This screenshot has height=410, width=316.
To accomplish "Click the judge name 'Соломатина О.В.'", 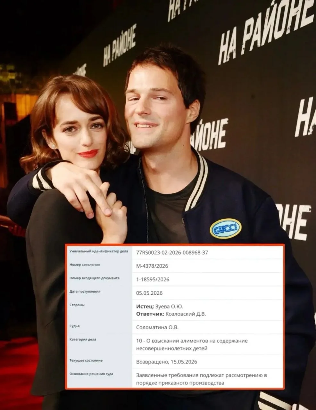I will (x=157, y=327).
